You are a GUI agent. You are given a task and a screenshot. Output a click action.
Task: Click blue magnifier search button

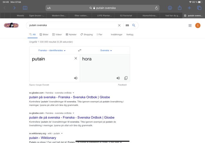point(134,25)
